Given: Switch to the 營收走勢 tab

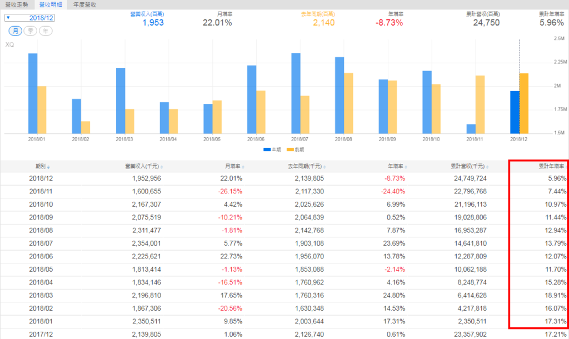Looking at the screenshot, I should pos(17,4).
